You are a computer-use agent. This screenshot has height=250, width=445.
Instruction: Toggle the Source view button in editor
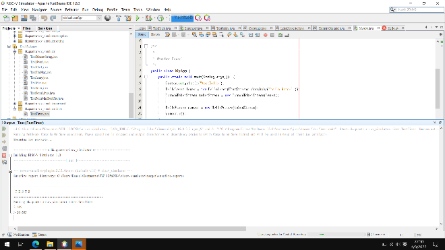pyautogui.click(x=142, y=34)
